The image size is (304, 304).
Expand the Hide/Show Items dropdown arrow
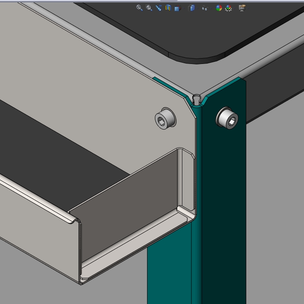211,8
